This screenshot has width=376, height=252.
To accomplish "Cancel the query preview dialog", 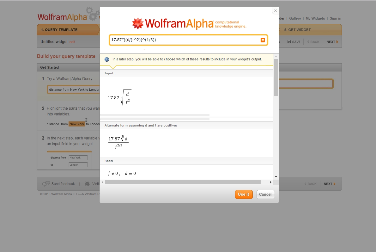I will click(x=265, y=194).
